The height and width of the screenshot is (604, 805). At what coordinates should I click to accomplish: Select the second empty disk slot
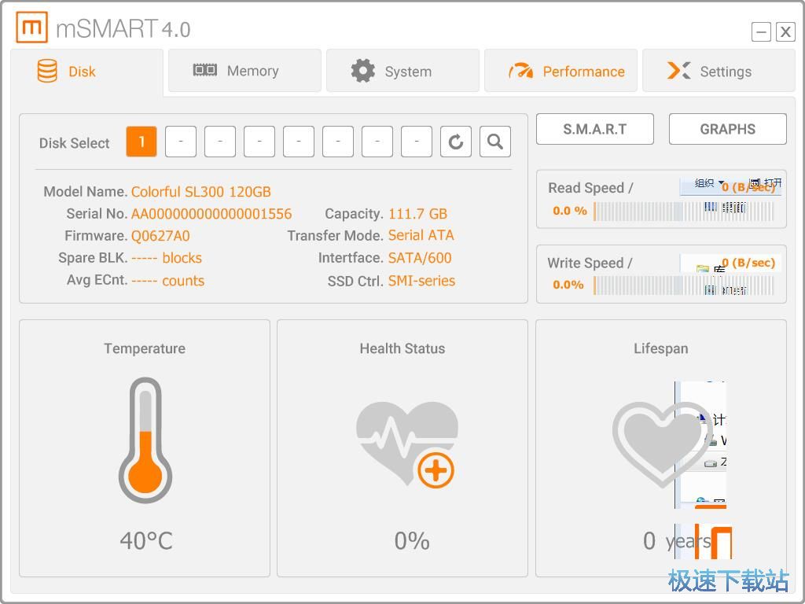click(220, 142)
